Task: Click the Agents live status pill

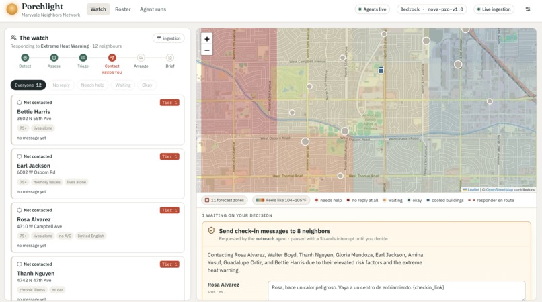Action: pyautogui.click(x=373, y=9)
